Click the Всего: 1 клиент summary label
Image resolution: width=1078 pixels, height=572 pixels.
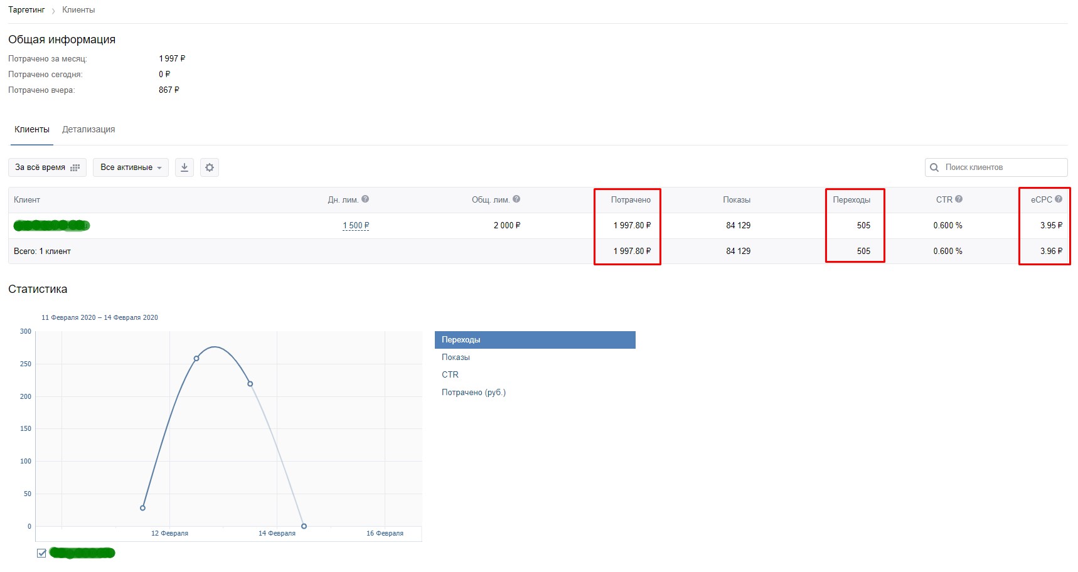click(x=42, y=252)
